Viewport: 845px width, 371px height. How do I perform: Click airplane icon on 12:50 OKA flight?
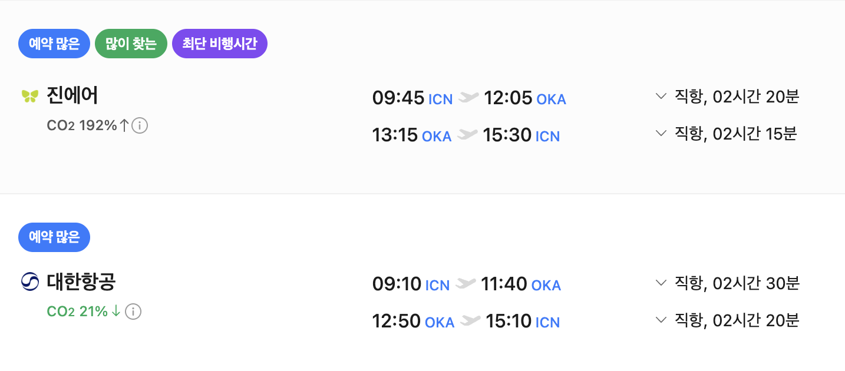[470, 321]
